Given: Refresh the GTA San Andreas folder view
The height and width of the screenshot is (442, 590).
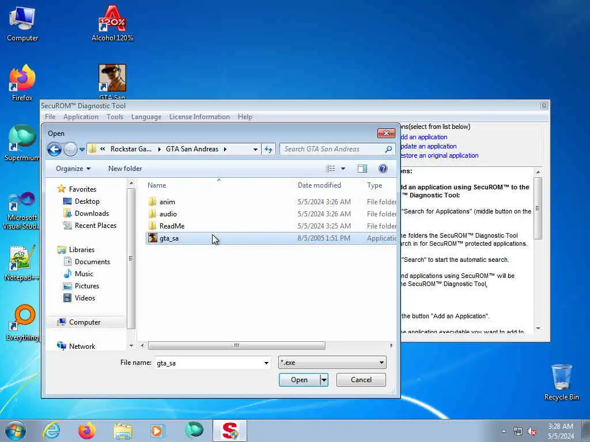Looking at the screenshot, I should coord(268,149).
